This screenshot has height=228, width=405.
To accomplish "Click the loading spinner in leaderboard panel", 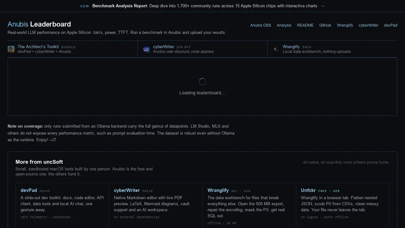I will tap(202, 82).
